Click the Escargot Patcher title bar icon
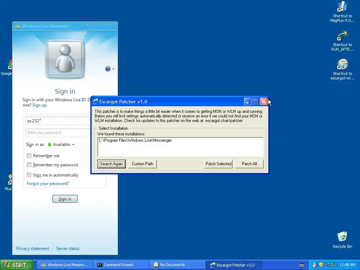 pos(95,102)
